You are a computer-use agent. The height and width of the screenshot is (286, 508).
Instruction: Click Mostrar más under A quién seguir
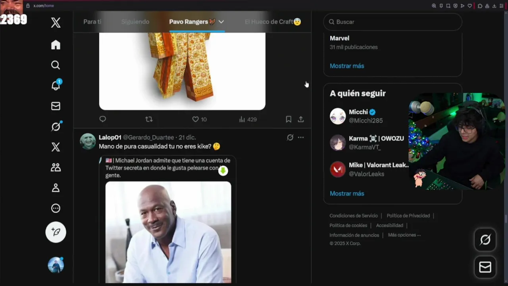[x=347, y=193]
